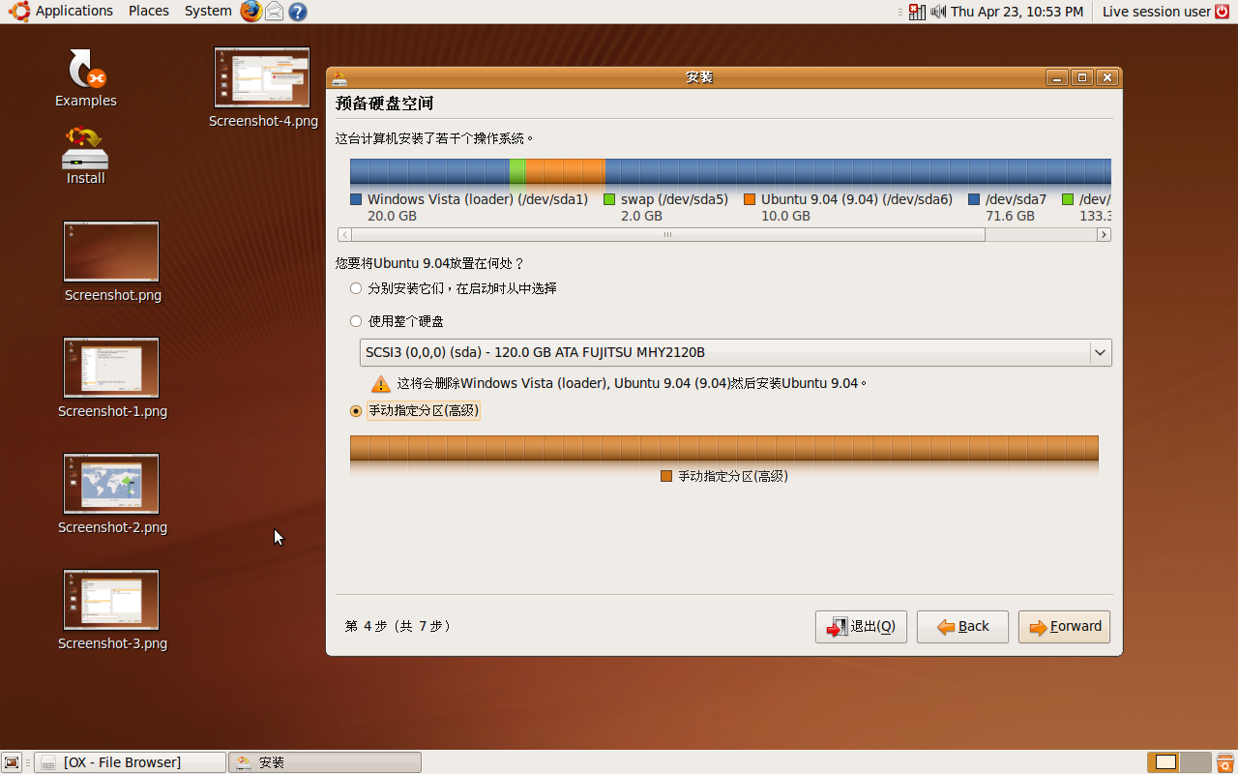Image resolution: width=1238 pixels, height=774 pixels.
Task: Click manual partition orange legend swatch
Action: (x=666, y=476)
